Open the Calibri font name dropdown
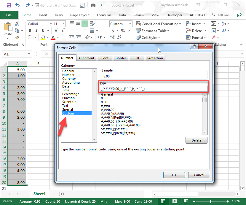 tap(51, 24)
